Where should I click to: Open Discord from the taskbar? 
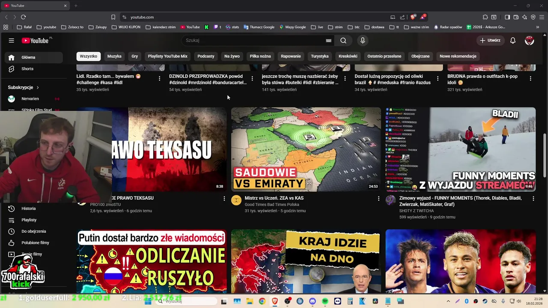tap(312, 301)
